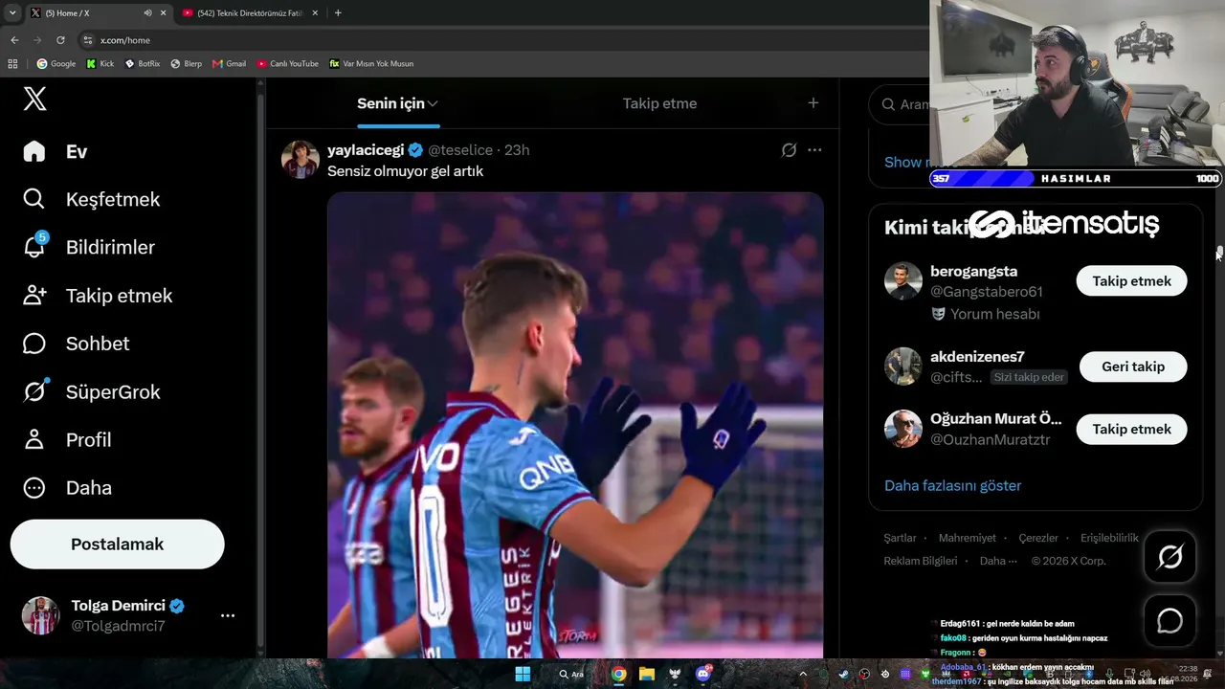The image size is (1225, 689).
Task: Open the Kick bookmark
Action: [100, 64]
